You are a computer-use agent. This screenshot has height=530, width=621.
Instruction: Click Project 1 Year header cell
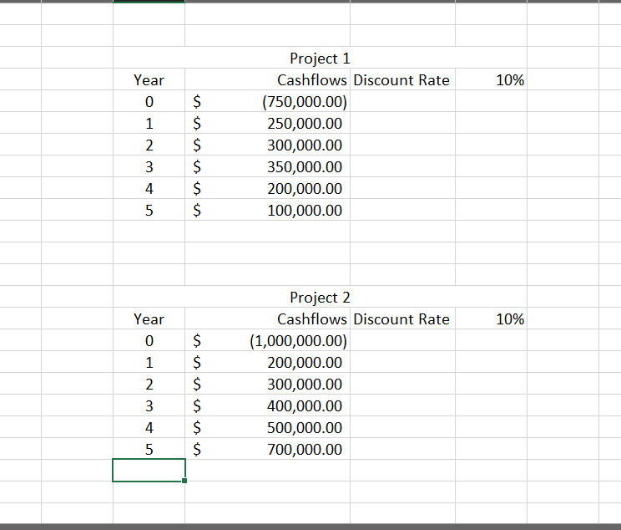[x=149, y=79]
